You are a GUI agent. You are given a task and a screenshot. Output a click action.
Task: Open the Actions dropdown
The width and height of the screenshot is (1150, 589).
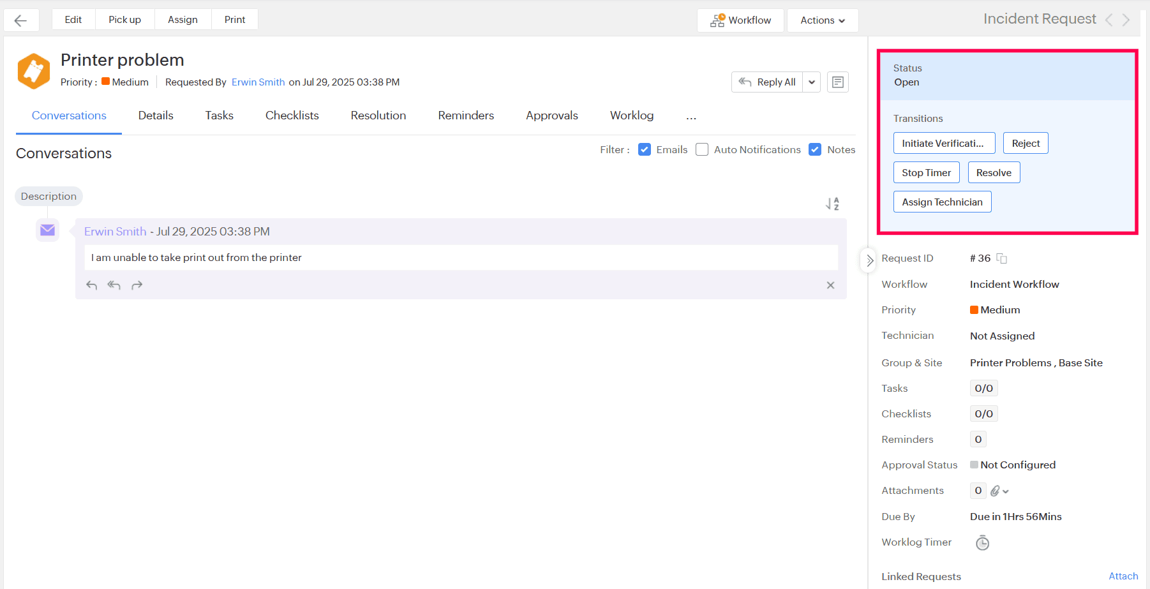[822, 20]
